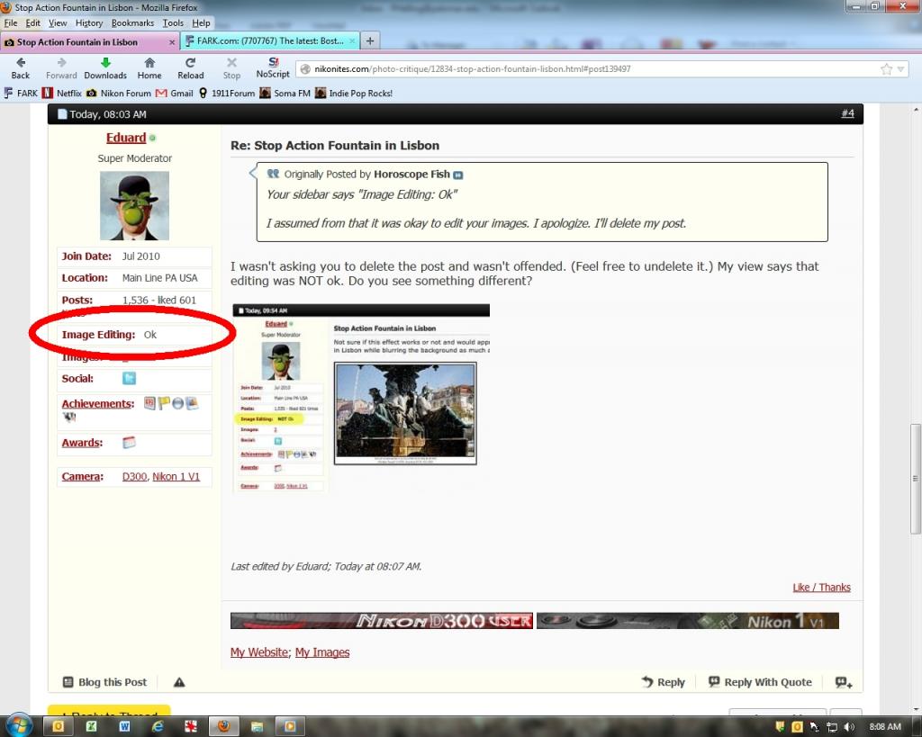
Task: Click the multi-quote icon beside Reply With Quote
Action: 843,682
